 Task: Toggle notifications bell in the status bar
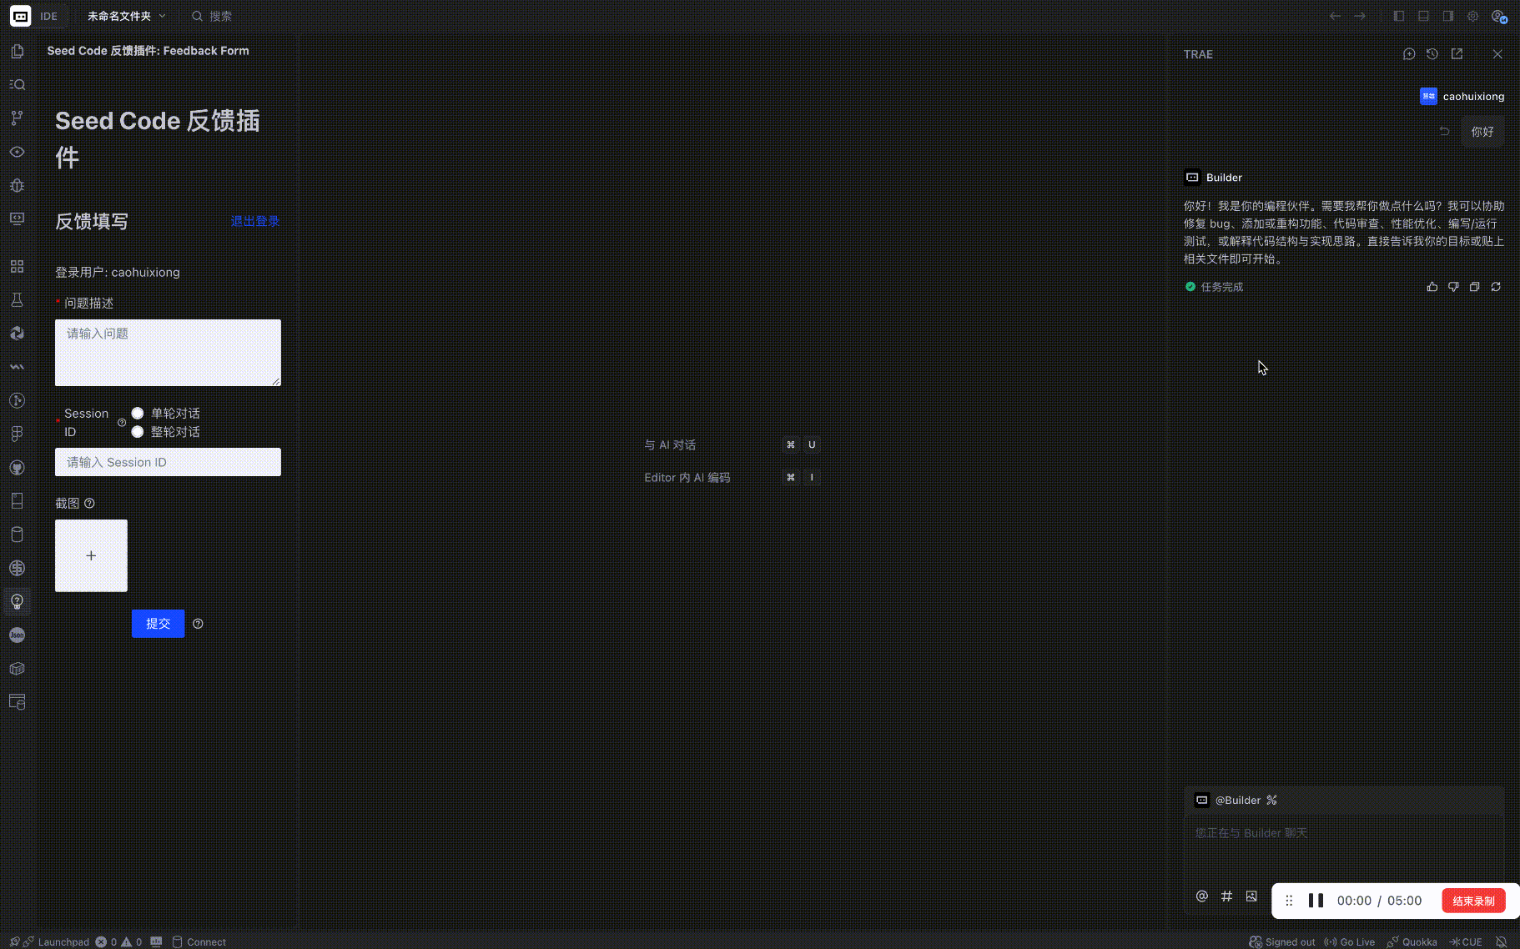1502,941
